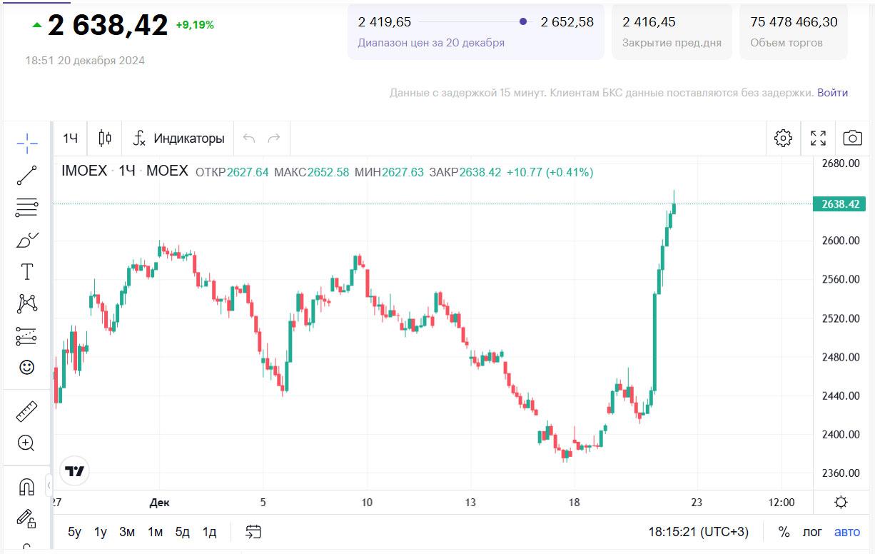The width and height of the screenshot is (875, 554).
Task: Toggle auto scale 'авто'
Action: click(847, 532)
